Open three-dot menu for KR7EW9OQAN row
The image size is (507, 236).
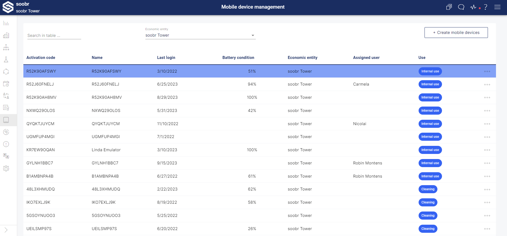(487, 150)
